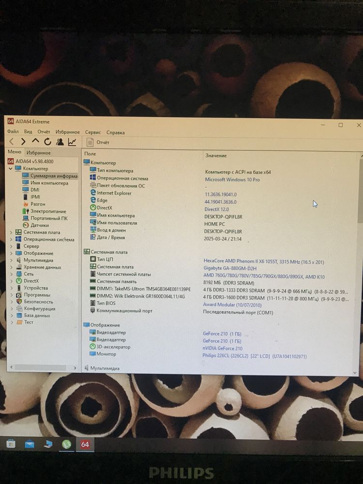
Task: Select DIMM1: TakeMS-Ultron row
Action: (x=140, y=289)
